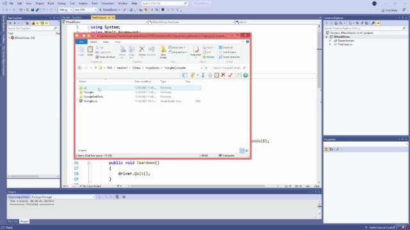The width and height of the screenshot is (410, 230).
Task: Refresh the Explorer address bar
Action: click(206, 68)
